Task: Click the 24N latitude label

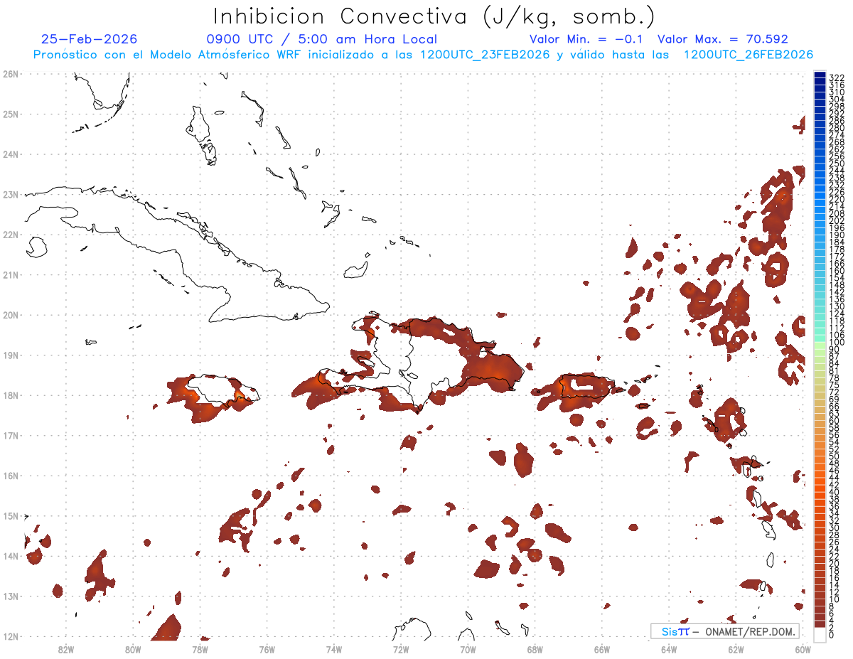Action: (x=10, y=154)
